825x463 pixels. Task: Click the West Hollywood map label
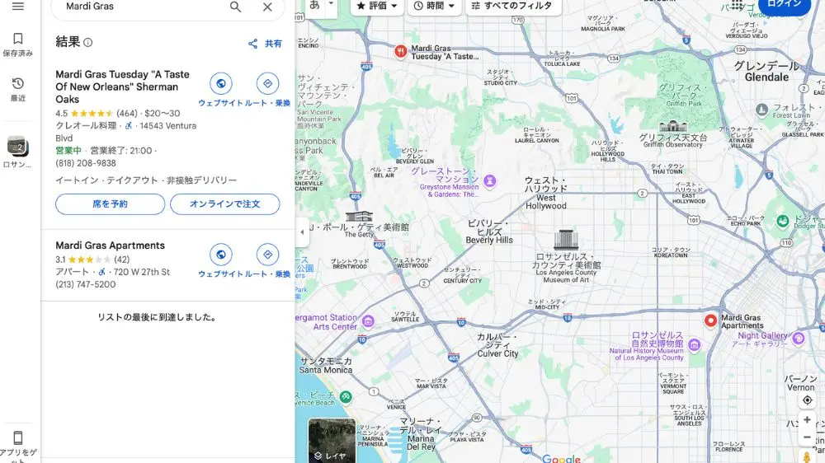coord(545,193)
